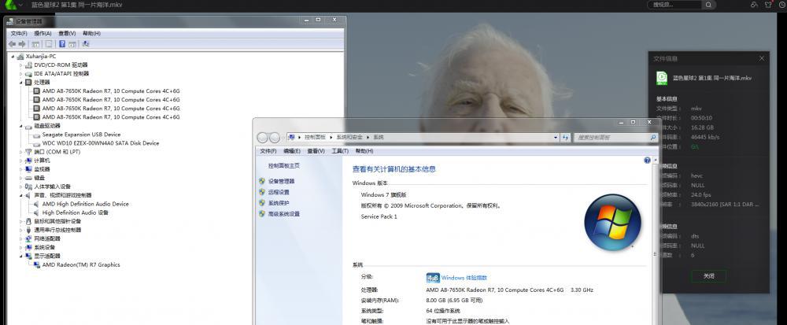The width and height of the screenshot is (787, 325).
Task: Close the 文件信息 panel with X
Action: click(761, 58)
